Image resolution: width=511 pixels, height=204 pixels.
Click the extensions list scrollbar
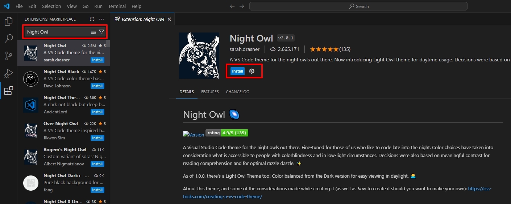(108, 44)
